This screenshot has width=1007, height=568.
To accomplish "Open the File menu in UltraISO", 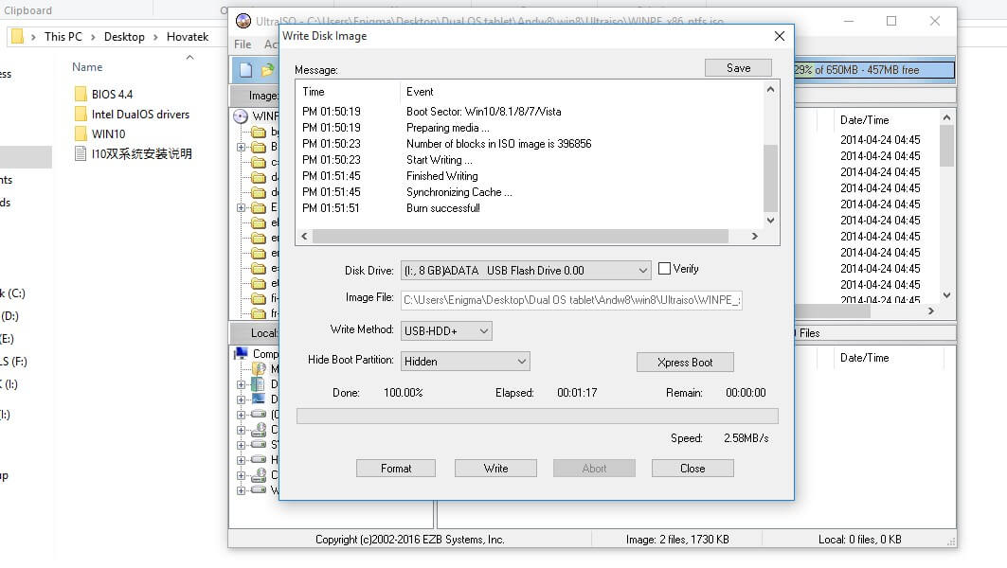I will click(x=242, y=44).
